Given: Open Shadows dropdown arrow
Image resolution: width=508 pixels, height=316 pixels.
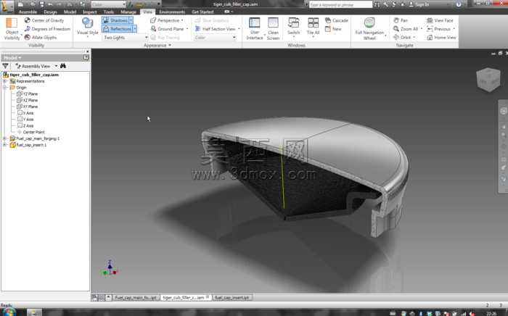Looking at the screenshot, I should click(131, 20).
